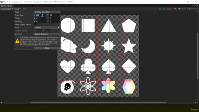Select the rainbow flower sprite
Viewport: 199px width, 112px height.
tap(109, 86)
